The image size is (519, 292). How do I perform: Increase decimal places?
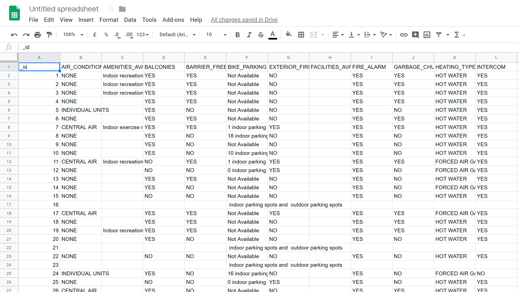point(129,35)
